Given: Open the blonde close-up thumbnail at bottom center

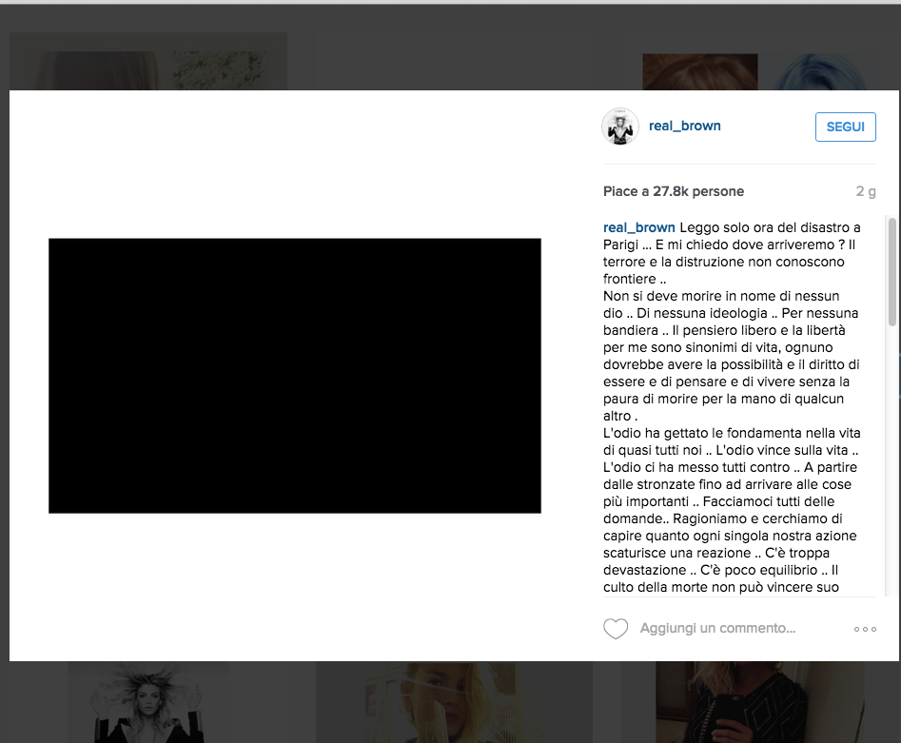Looking at the screenshot, I should point(454,702).
